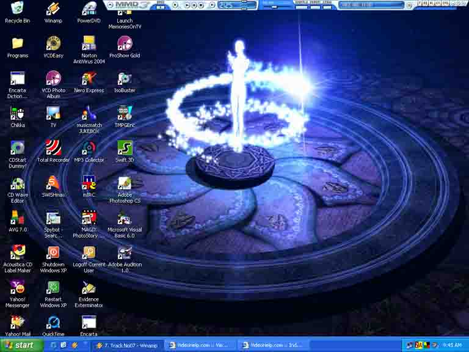
Task: Select the Yahoo! Messenger desktop icon
Action: (x=17, y=294)
